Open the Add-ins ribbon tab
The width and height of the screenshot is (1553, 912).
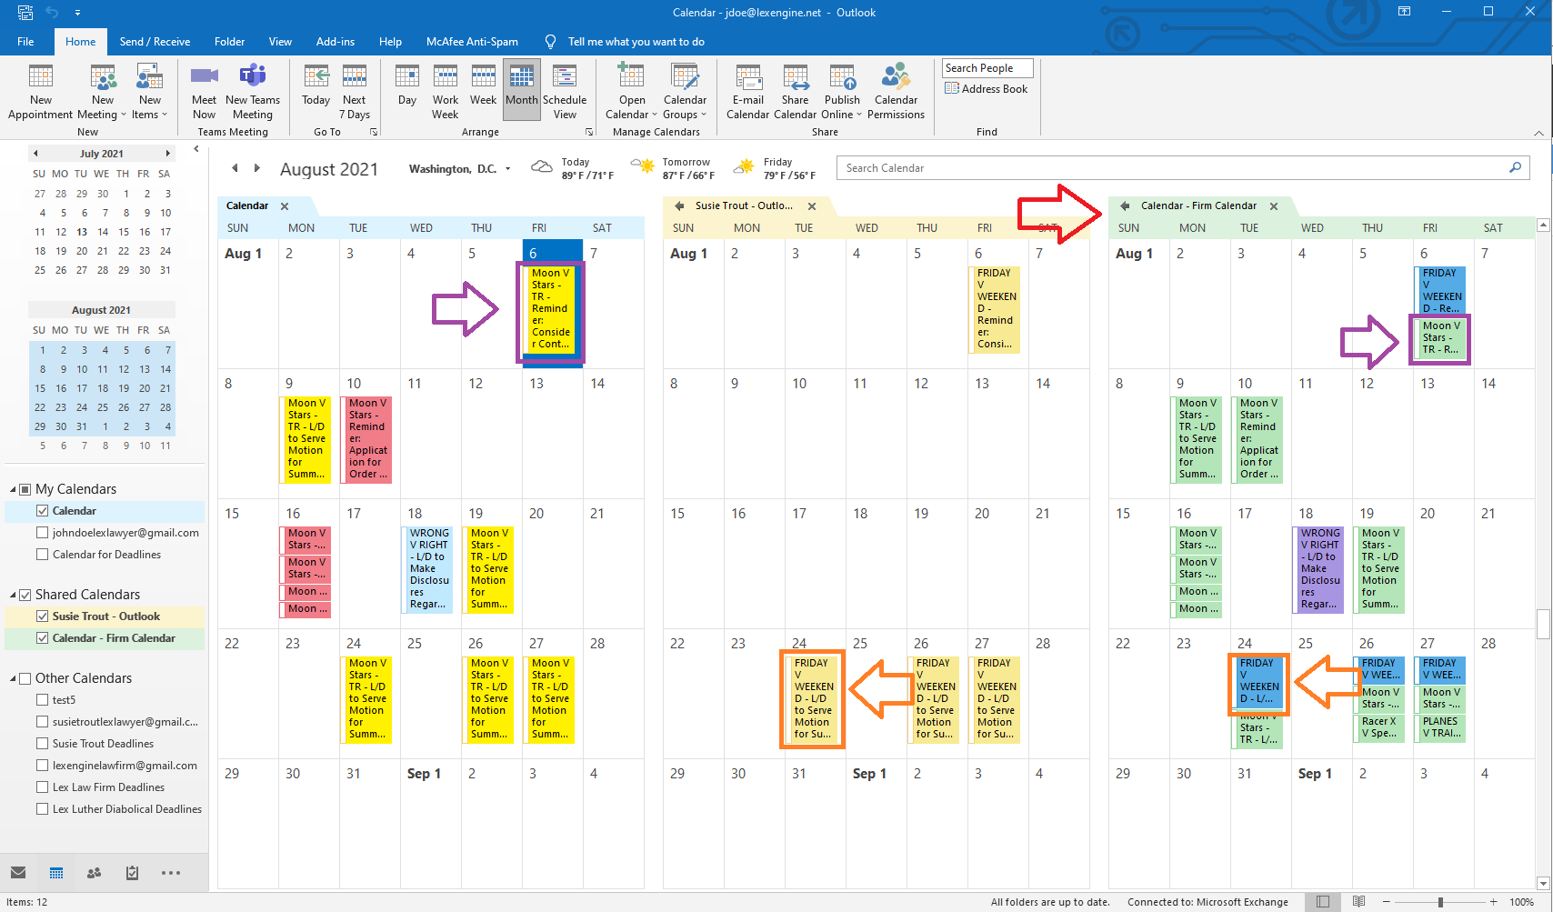click(335, 41)
